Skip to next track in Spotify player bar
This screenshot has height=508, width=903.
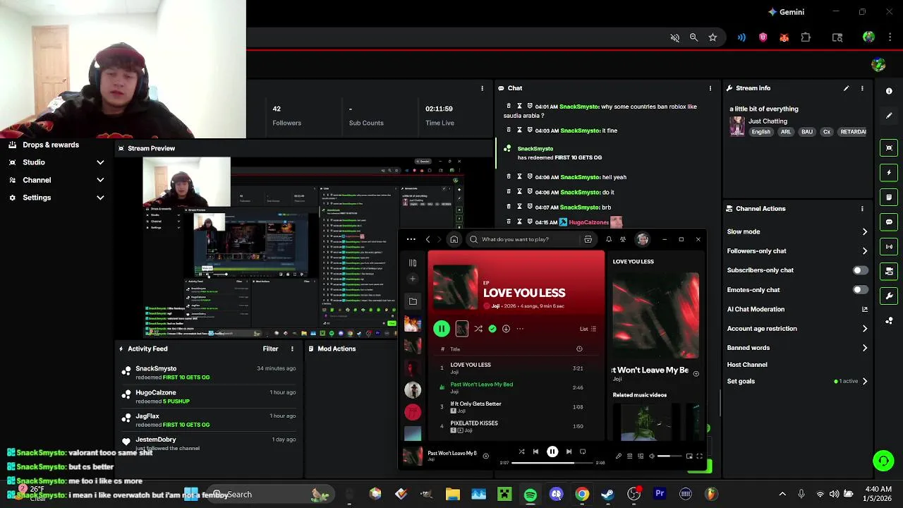click(569, 452)
